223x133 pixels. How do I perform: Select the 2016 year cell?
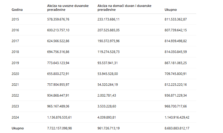coord(15,30)
